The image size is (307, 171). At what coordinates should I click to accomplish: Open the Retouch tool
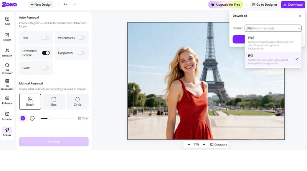click(7, 52)
